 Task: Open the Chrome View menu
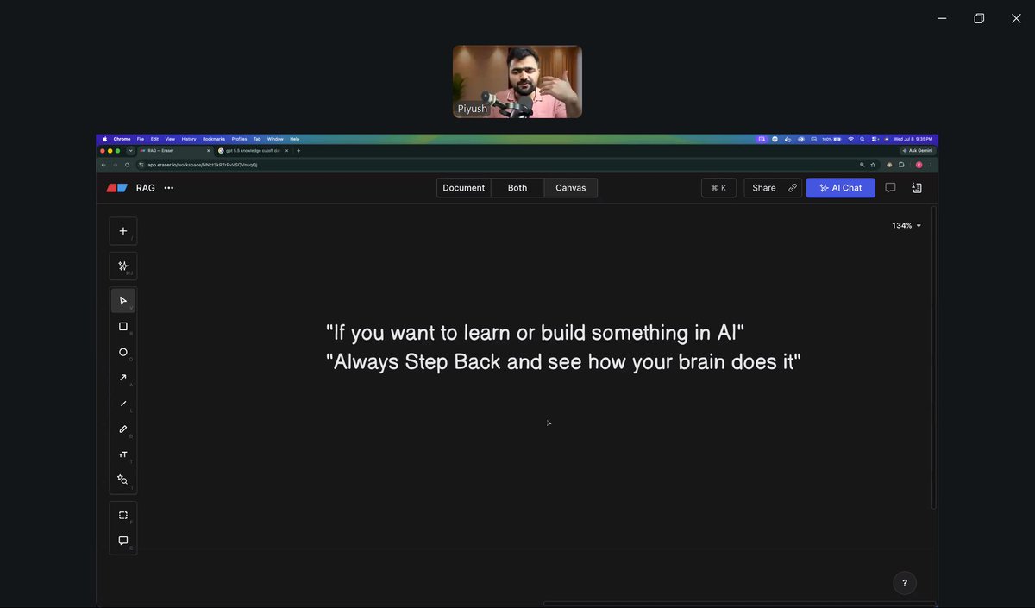coord(170,139)
